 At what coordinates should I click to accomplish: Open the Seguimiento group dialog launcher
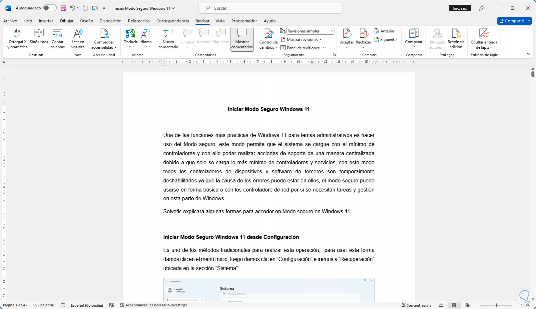[x=334, y=55]
